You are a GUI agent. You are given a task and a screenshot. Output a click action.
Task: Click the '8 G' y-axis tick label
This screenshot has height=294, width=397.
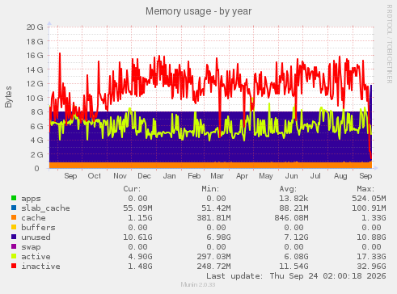click(x=37, y=111)
